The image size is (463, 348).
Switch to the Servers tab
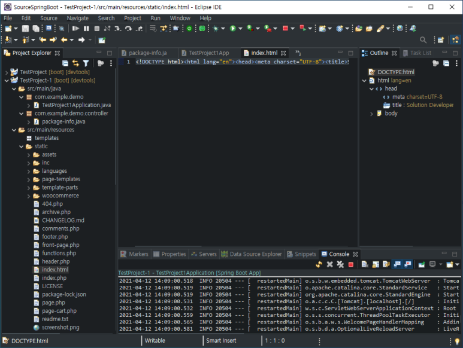click(204, 254)
